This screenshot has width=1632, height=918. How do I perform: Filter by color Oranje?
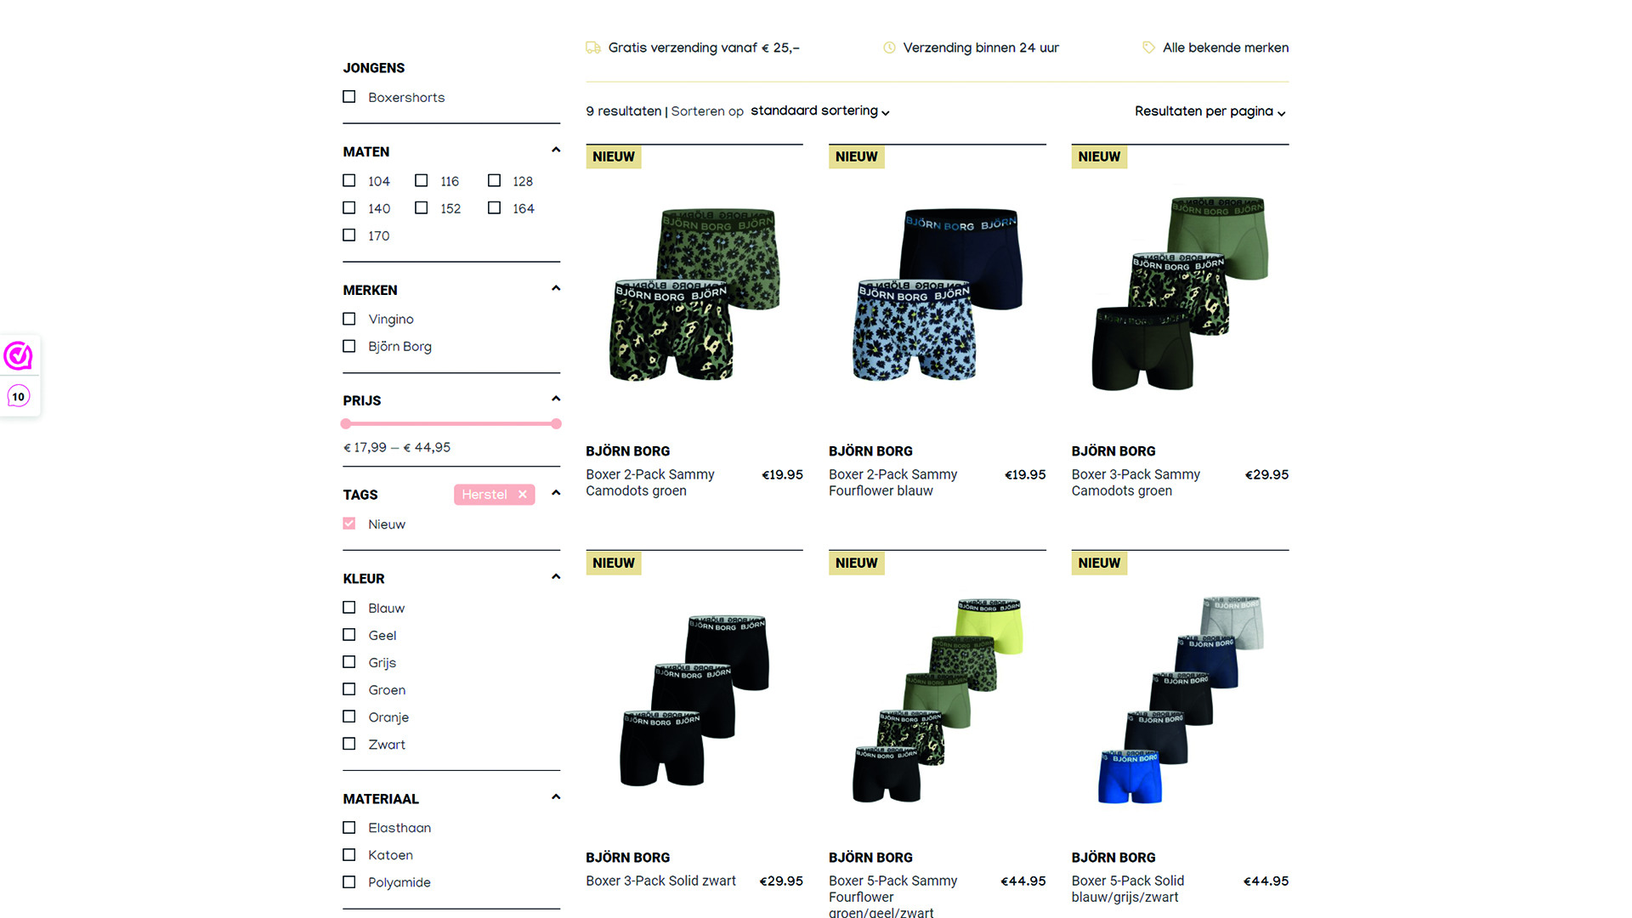tap(348, 717)
